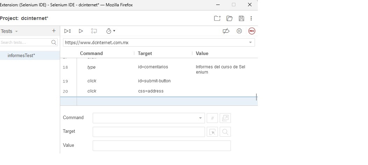Expand the base URL dropdown
This screenshot has height=165, width=368.
pos(250,42)
